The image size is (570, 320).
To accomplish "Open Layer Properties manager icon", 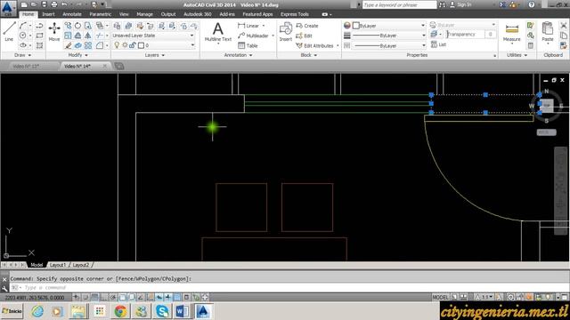I will pos(117,26).
